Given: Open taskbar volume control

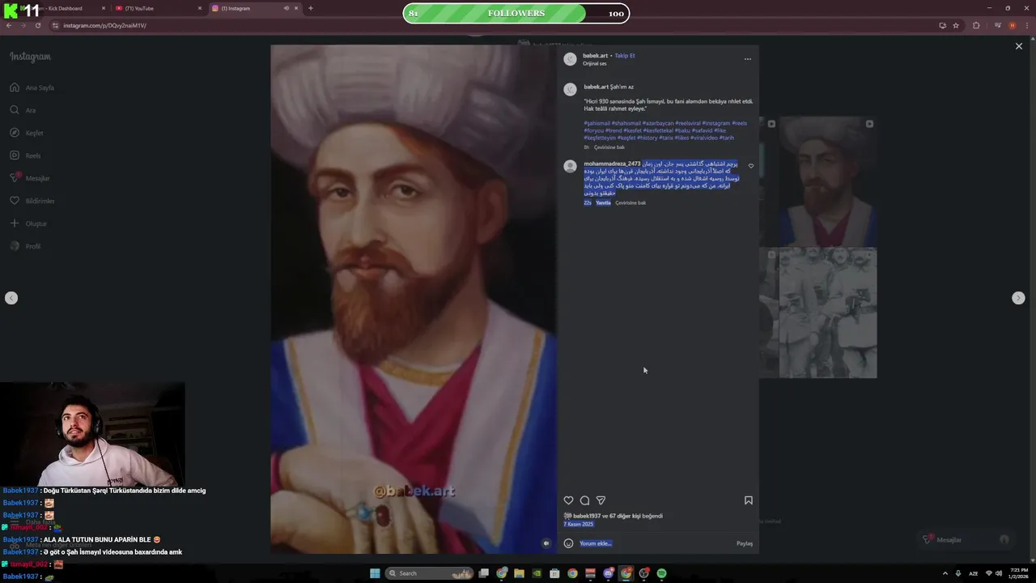Looking at the screenshot, I should [x=999, y=573].
